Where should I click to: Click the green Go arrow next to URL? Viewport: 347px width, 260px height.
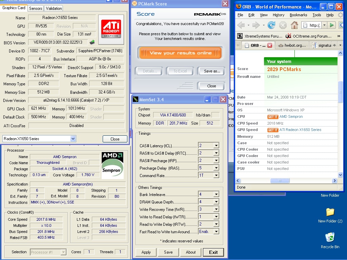point(331,25)
